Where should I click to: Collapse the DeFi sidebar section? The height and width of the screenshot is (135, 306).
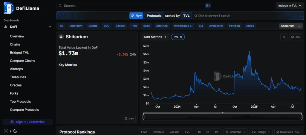(x=50, y=27)
